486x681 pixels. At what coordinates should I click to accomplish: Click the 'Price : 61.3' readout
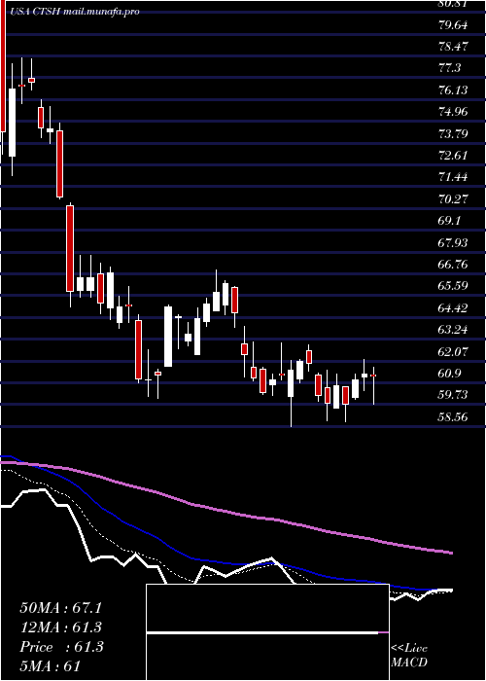click(x=61, y=647)
